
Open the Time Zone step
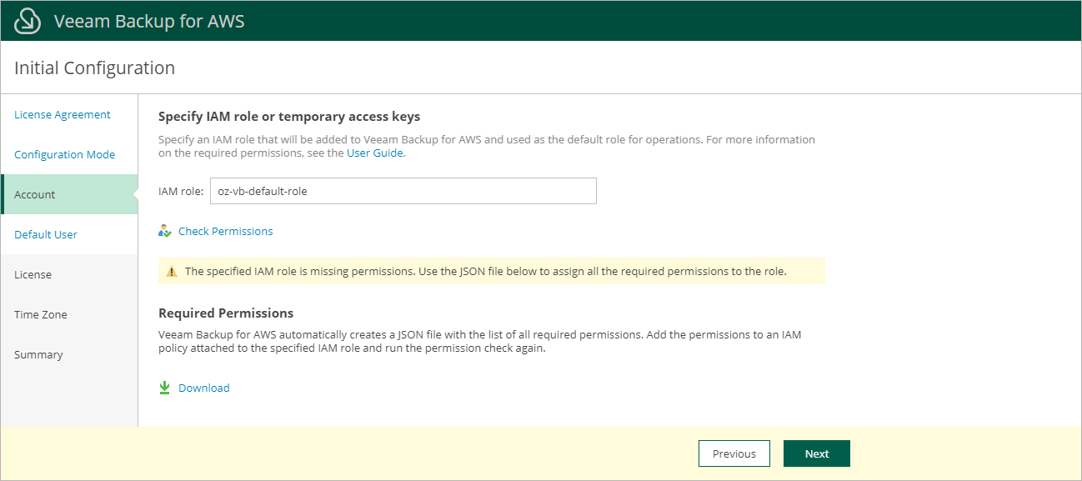tap(41, 314)
